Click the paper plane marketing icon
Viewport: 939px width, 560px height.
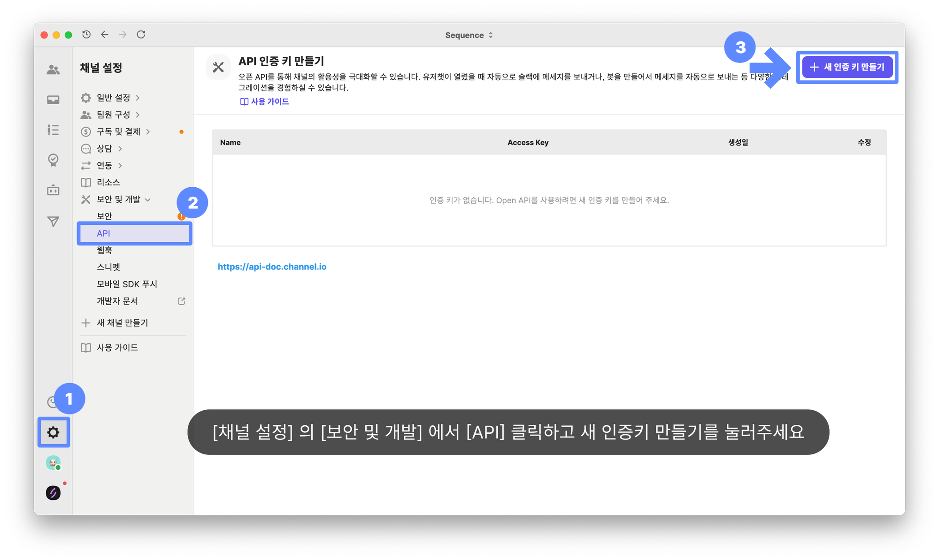tap(53, 221)
